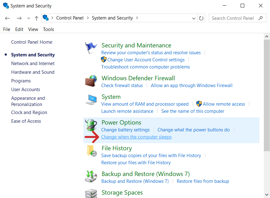This screenshot has width=270, height=198.
Task: Open the recent pages chevron beside forward arrow
Action: coord(28,18)
